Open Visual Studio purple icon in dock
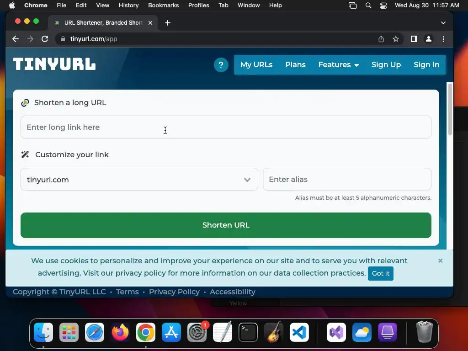 pos(336,332)
